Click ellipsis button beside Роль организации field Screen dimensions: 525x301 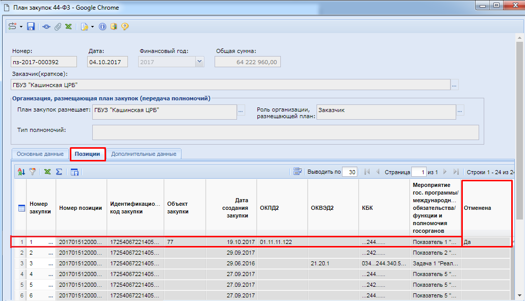[460, 111]
